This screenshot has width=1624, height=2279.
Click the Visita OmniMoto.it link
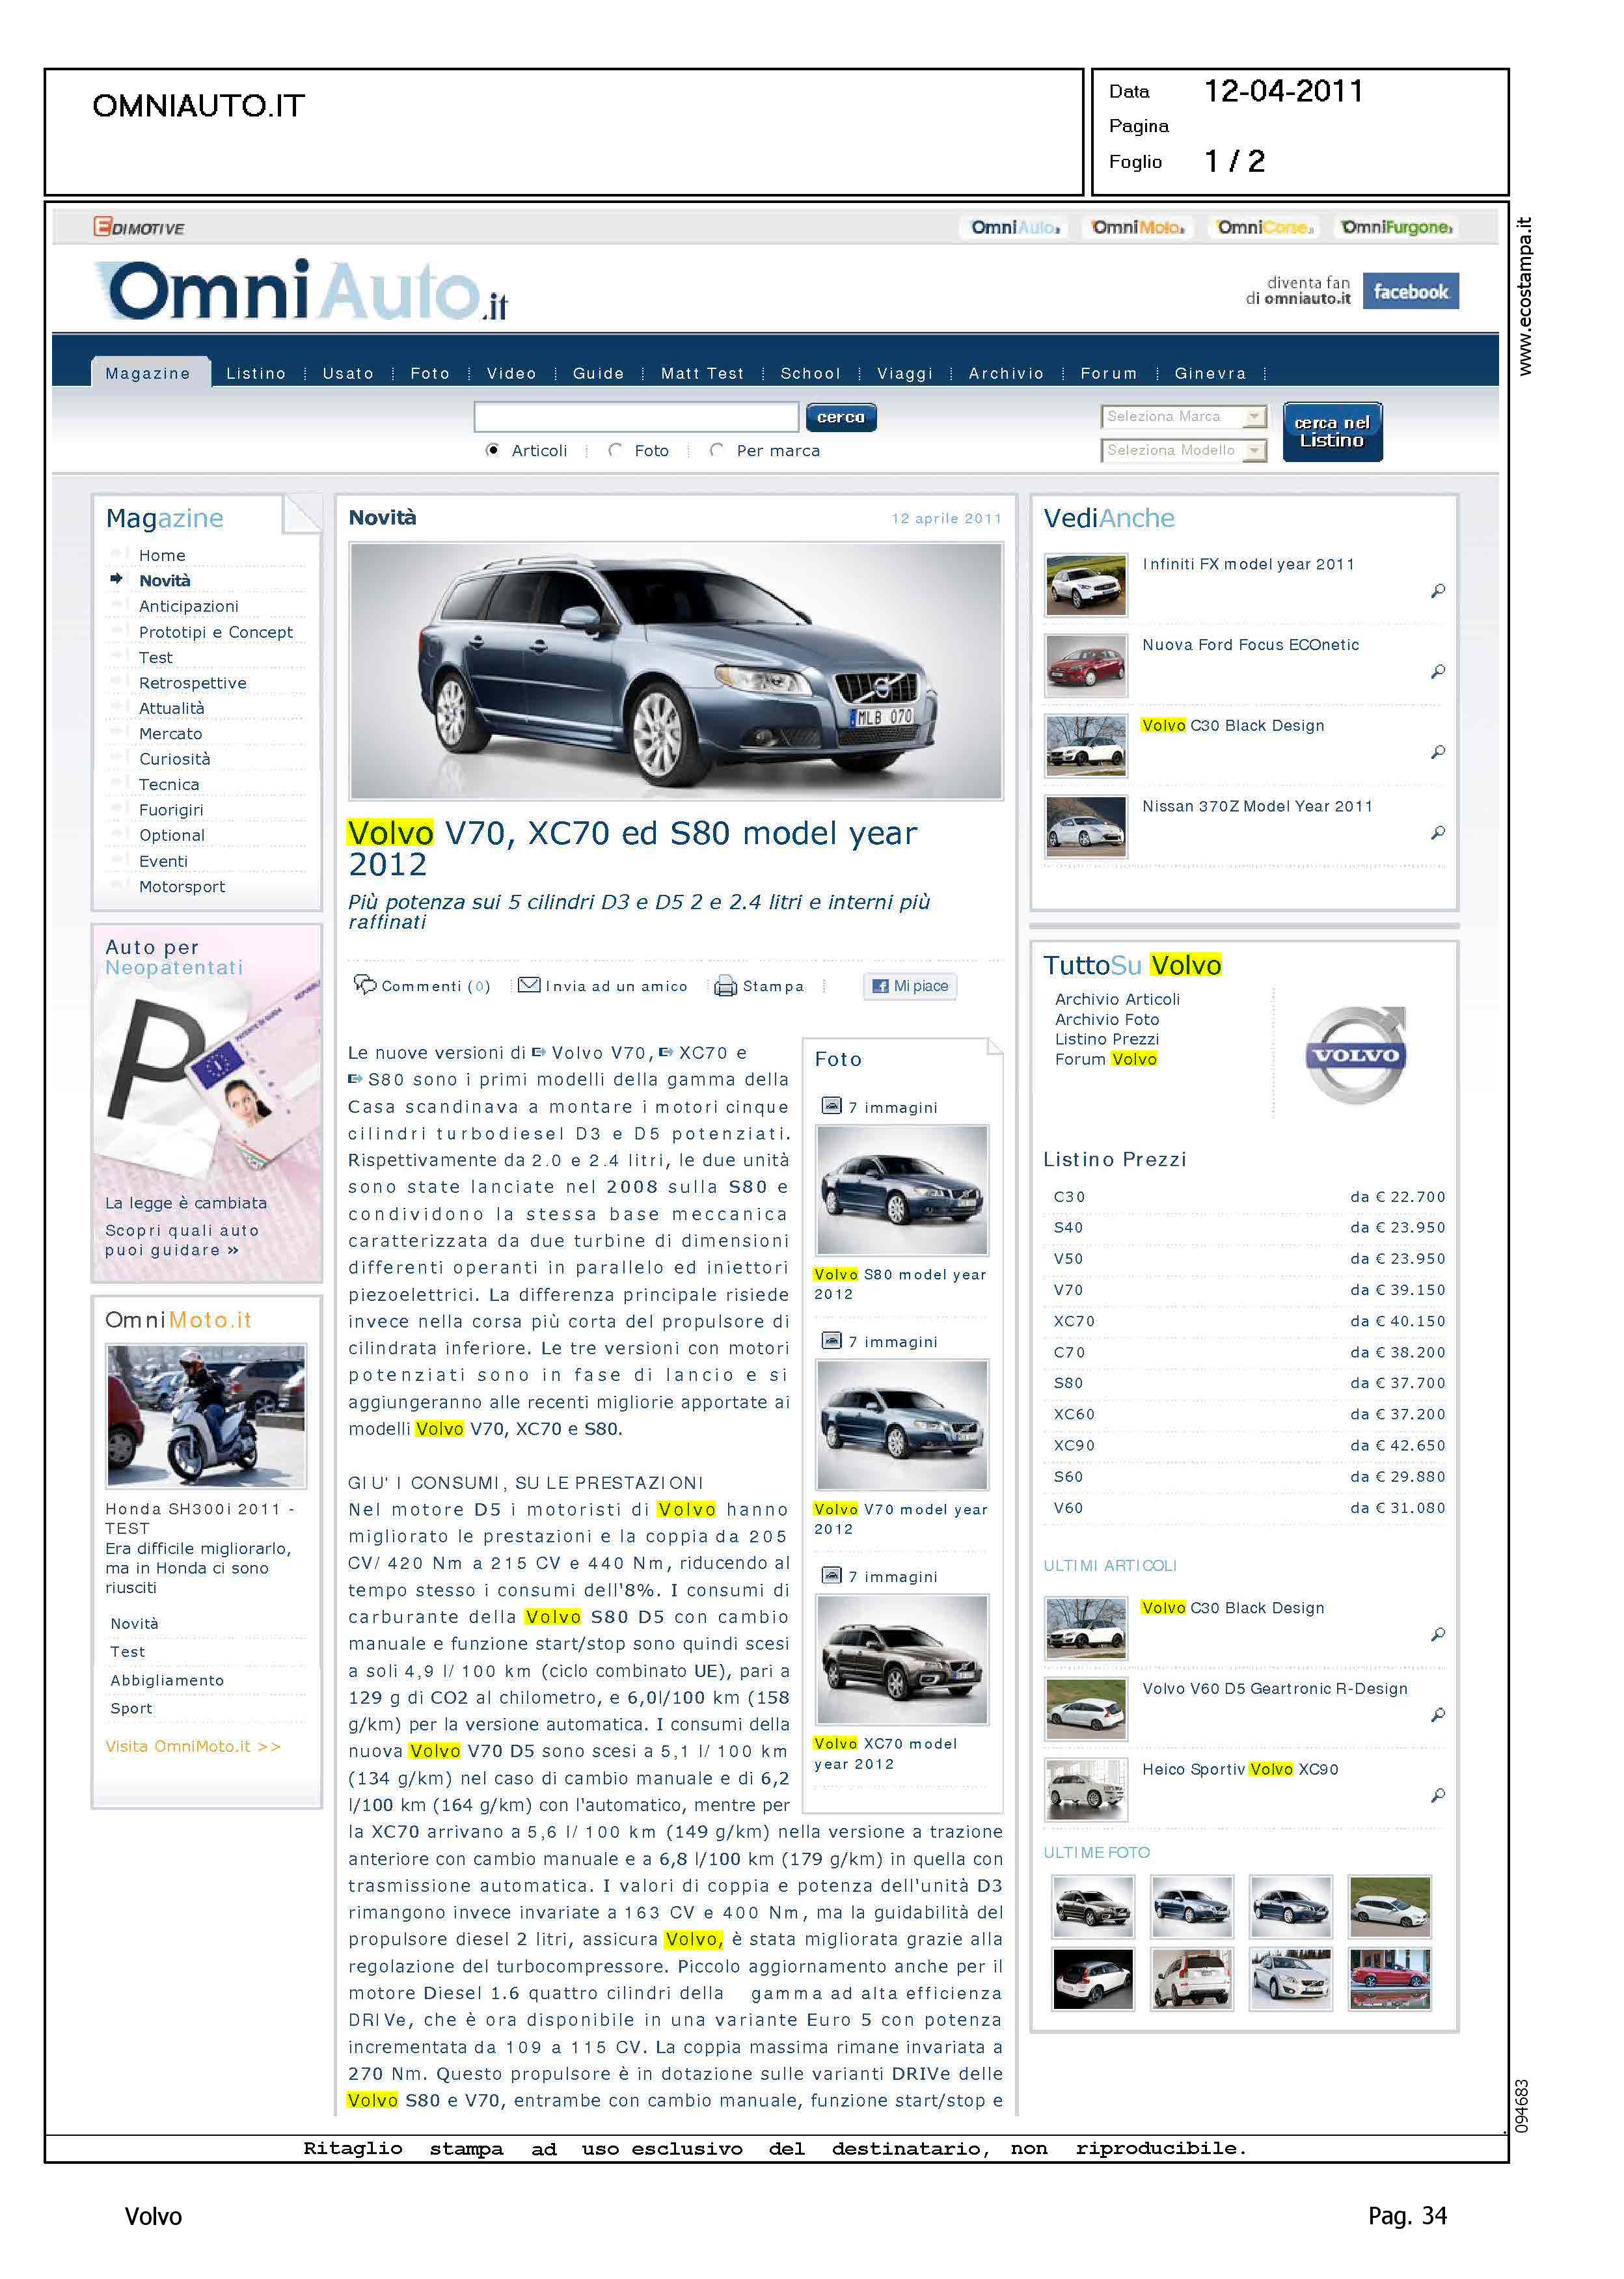192,1746
